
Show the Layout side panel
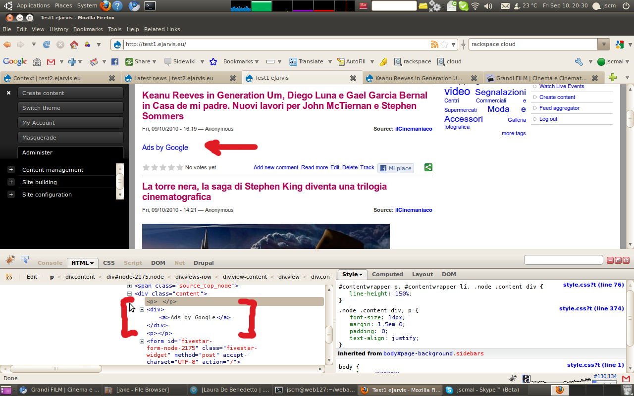[x=423, y=274]
